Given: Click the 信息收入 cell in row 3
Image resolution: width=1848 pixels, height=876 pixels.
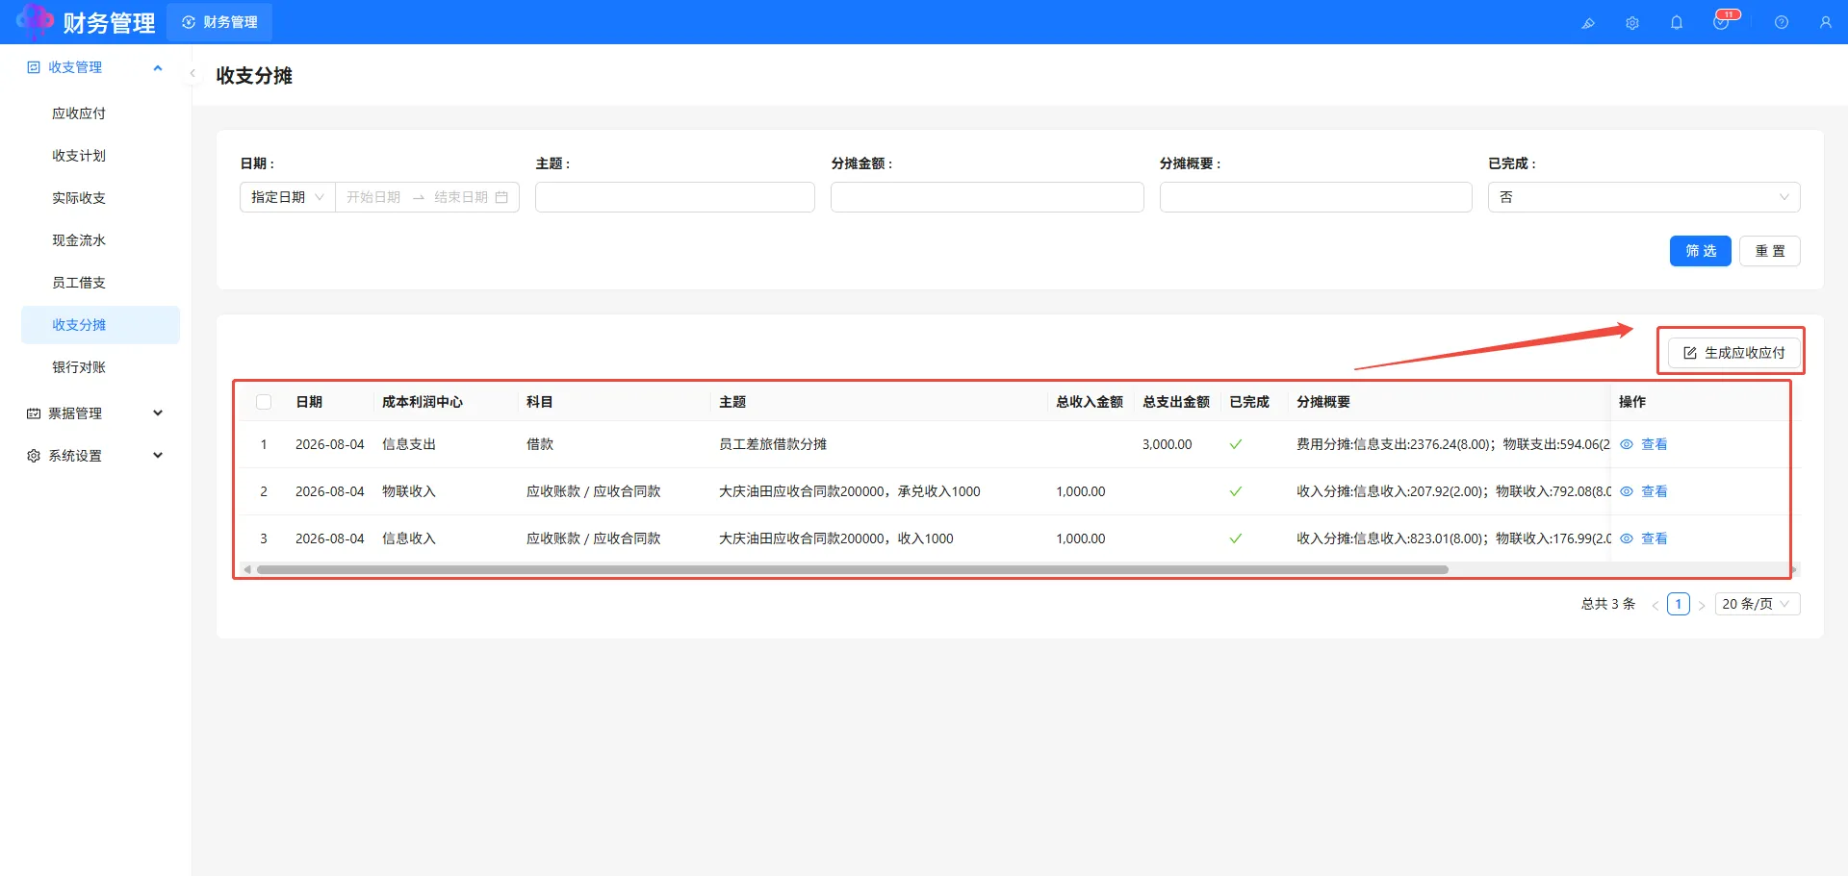Looking at the screenshot, I should click(409, 538).
